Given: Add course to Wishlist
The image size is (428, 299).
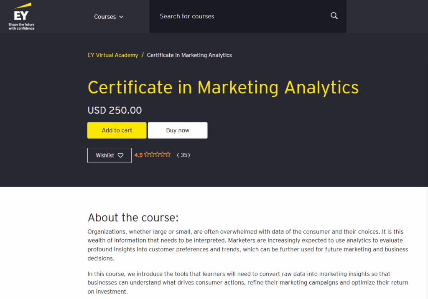Looking at the screenshot, I should tap(110, 155).
